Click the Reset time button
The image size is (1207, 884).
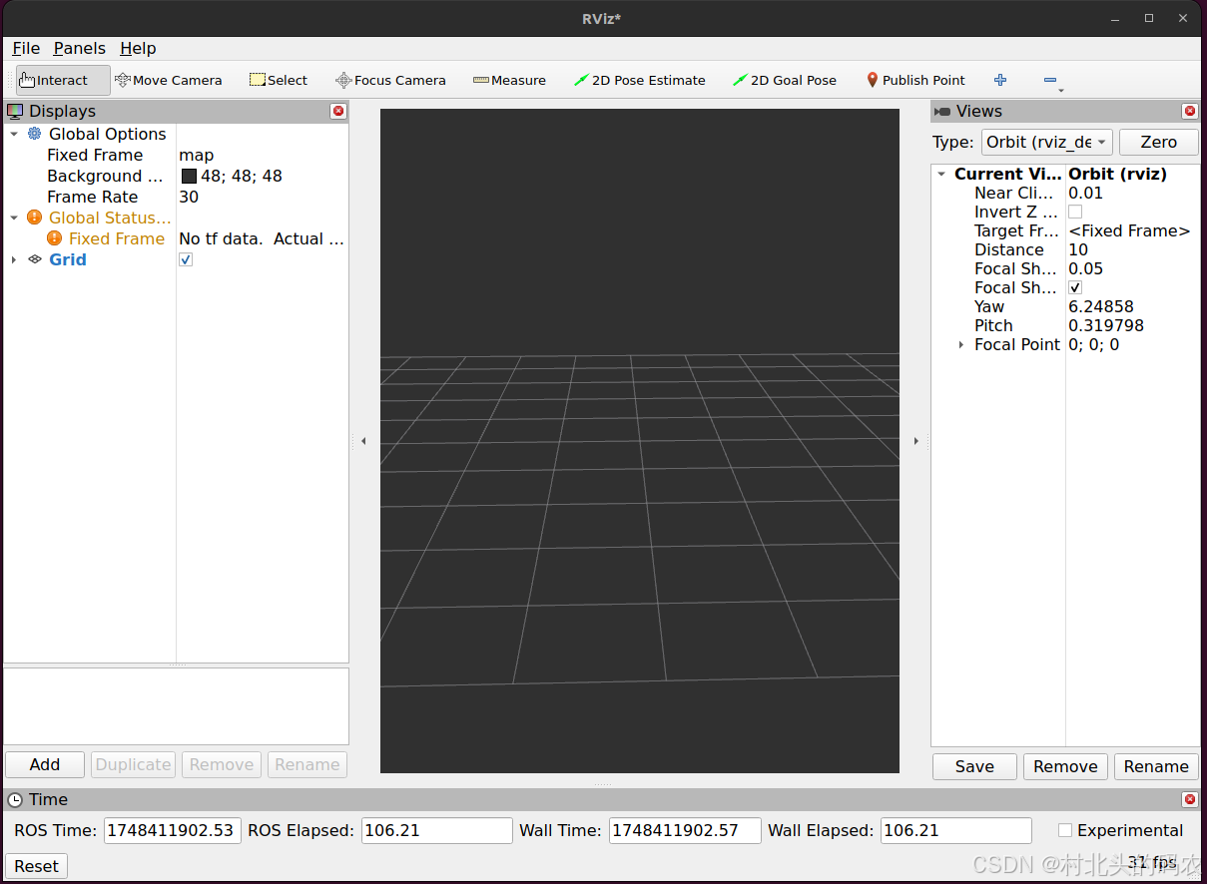tap(36, 866)
